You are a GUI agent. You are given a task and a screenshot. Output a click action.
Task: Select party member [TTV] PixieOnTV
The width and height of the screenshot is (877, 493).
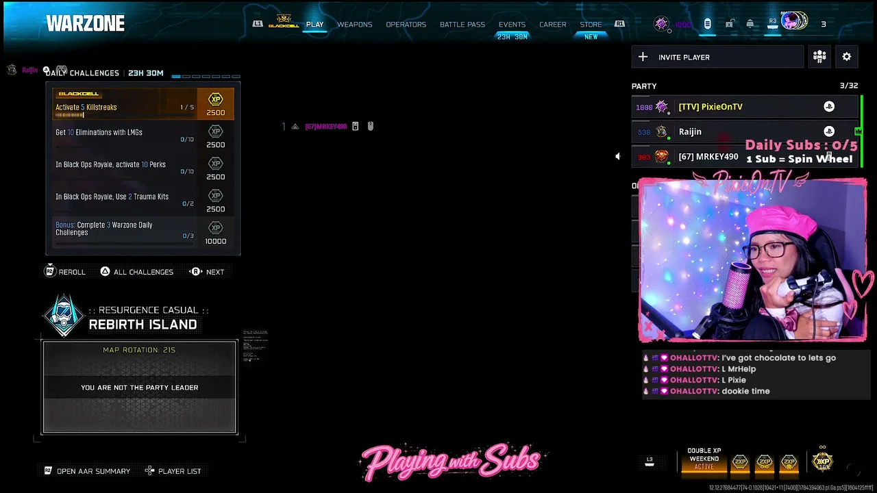(745, 107)
